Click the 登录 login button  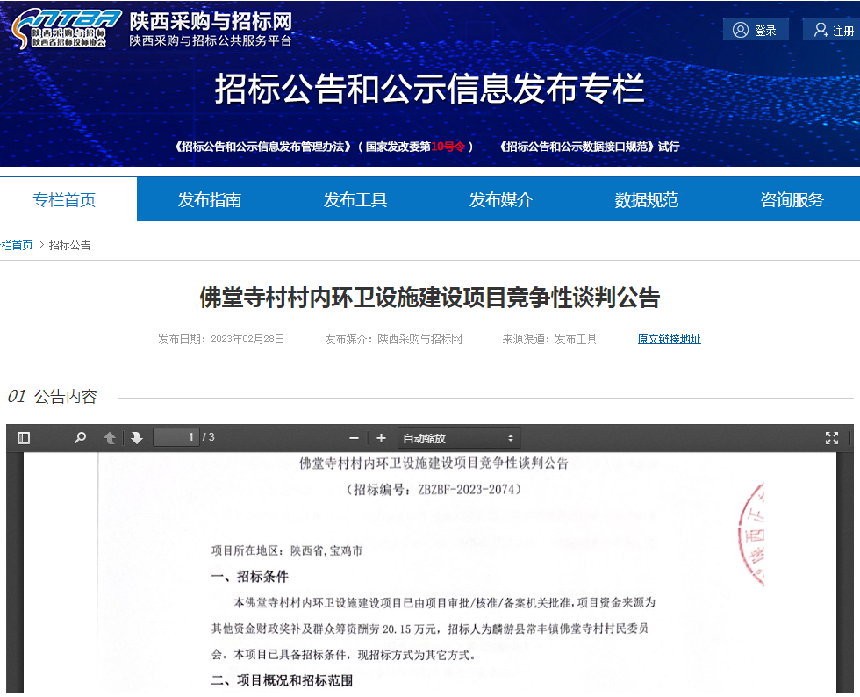[756, 31]
